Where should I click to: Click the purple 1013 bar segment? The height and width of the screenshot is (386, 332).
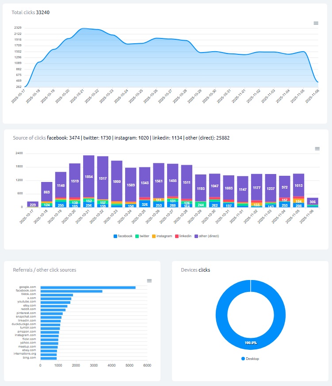coord(298,185)
